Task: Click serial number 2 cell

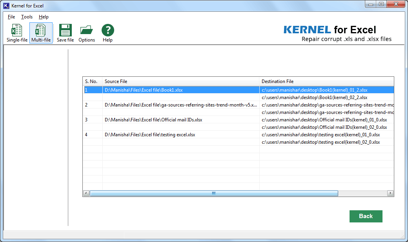Action: 93,105
